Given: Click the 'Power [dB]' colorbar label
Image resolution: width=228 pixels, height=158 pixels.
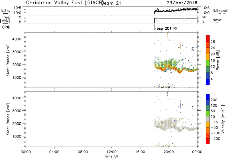Looking at the screenshot, I should 218,60.
